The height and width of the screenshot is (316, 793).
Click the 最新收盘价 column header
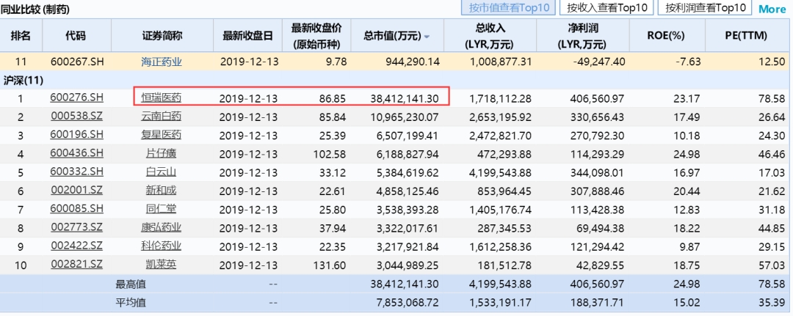coord(316,36)
